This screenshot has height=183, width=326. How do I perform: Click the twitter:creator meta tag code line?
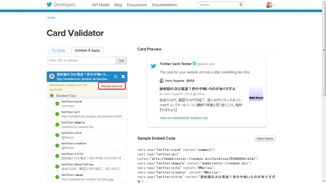179,172
